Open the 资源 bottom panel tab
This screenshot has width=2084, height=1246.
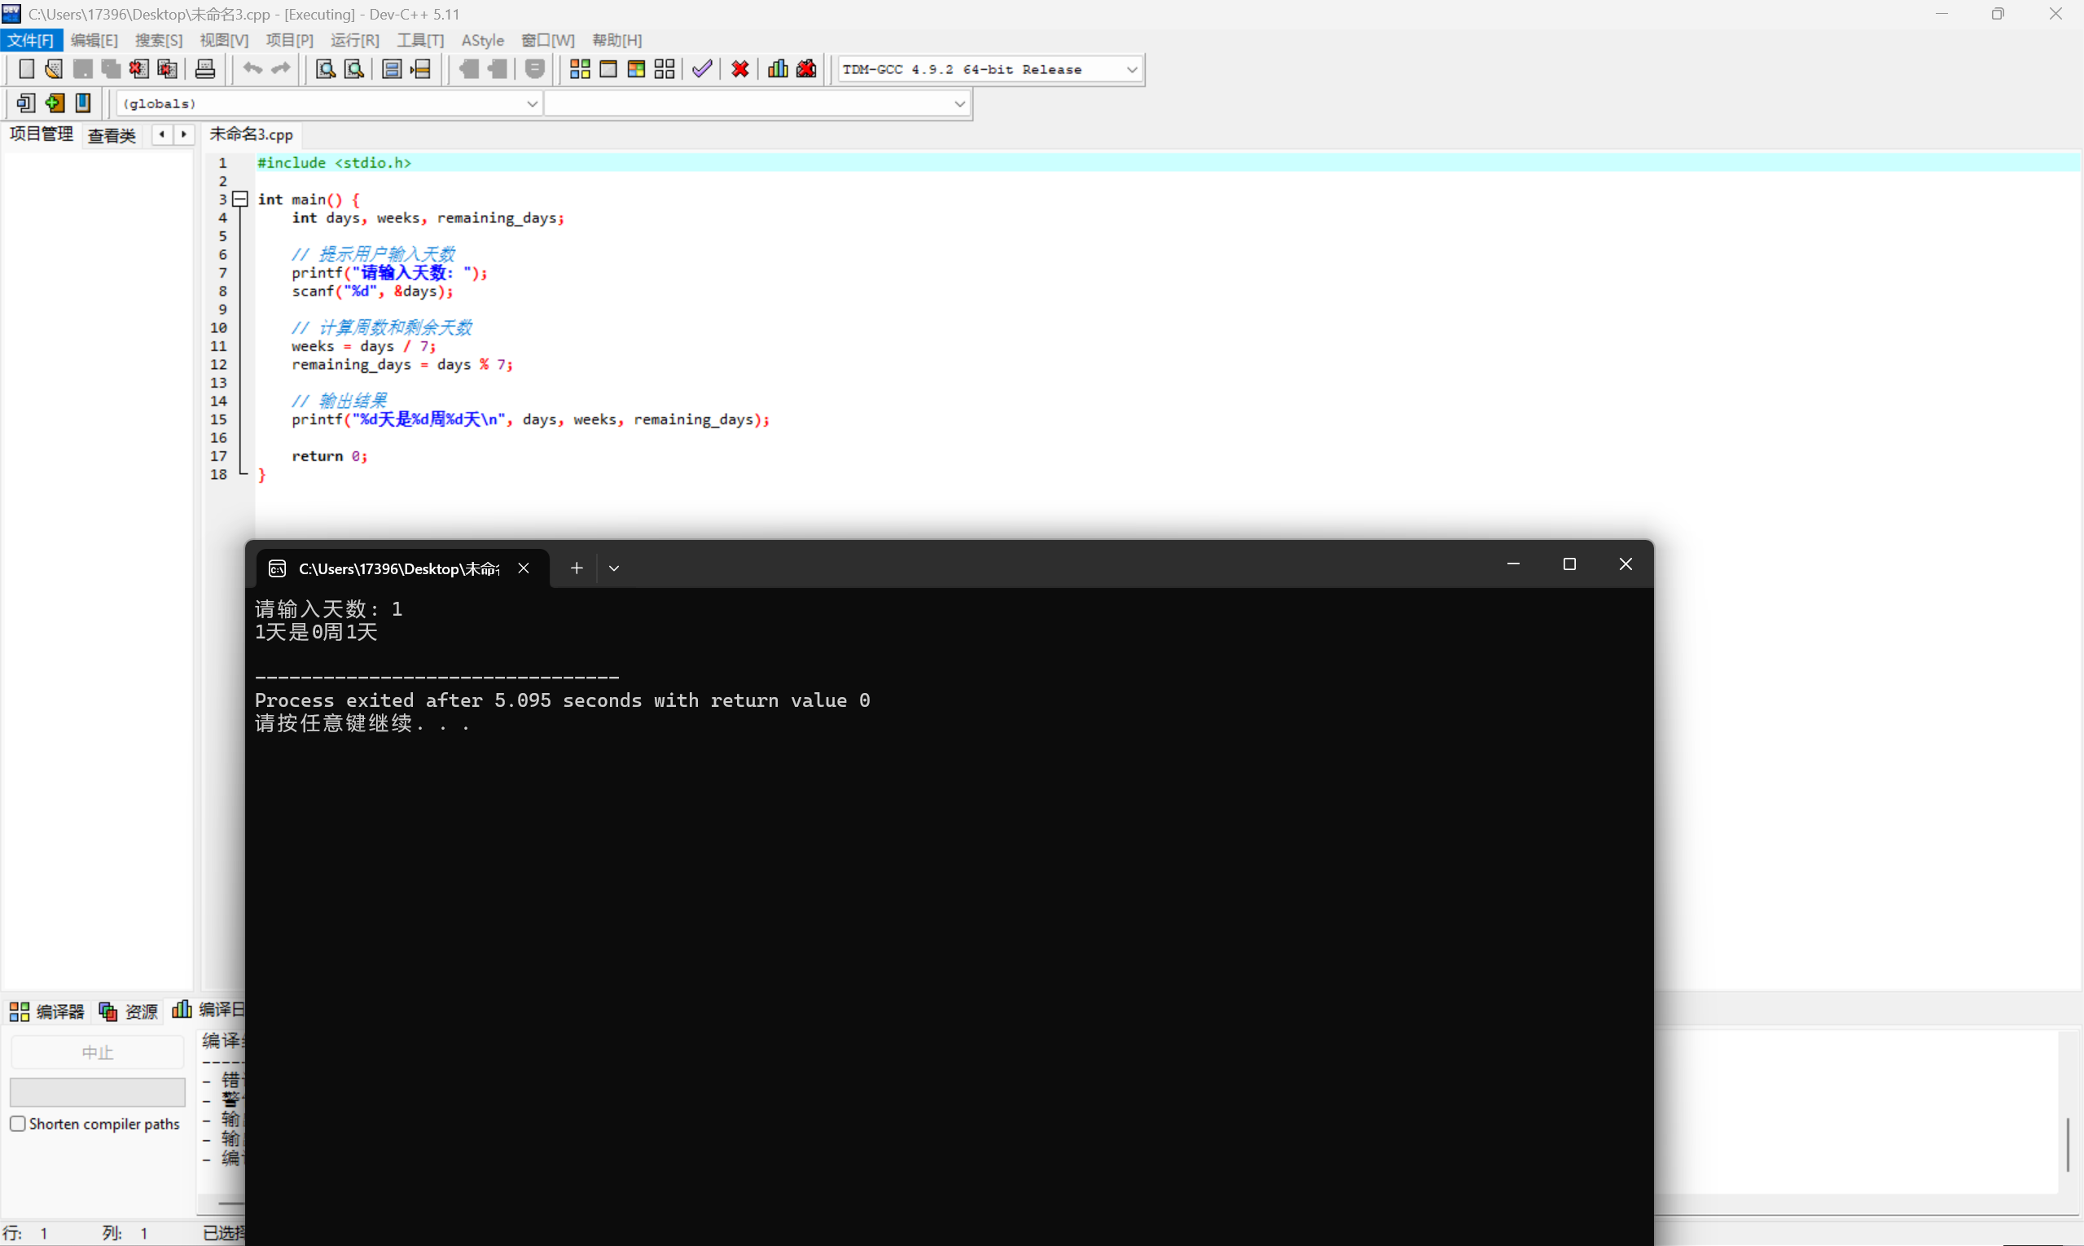129,1011
